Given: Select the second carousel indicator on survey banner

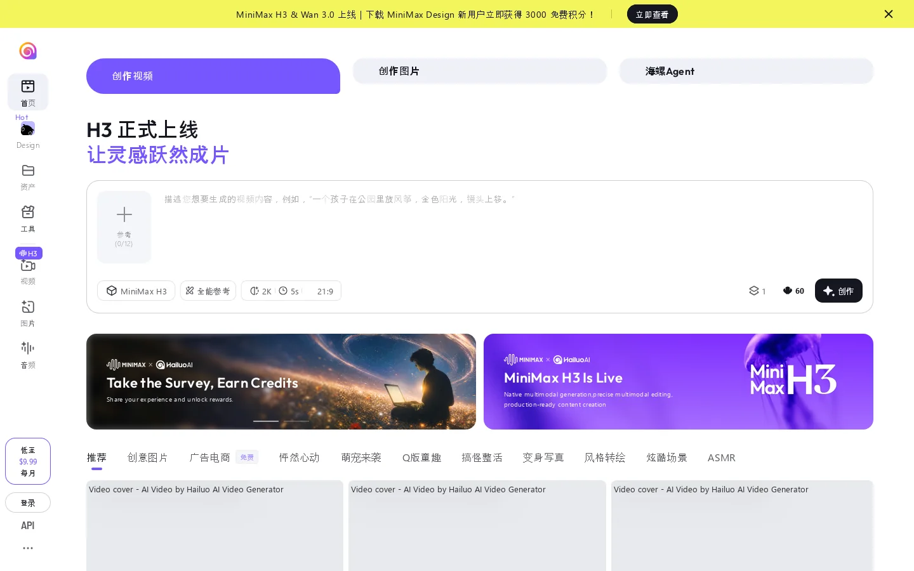Looking at the screenshot, I should coord(296,421).
